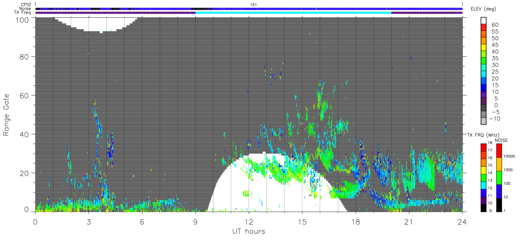Click the "CPID" row label

(26, 4)
